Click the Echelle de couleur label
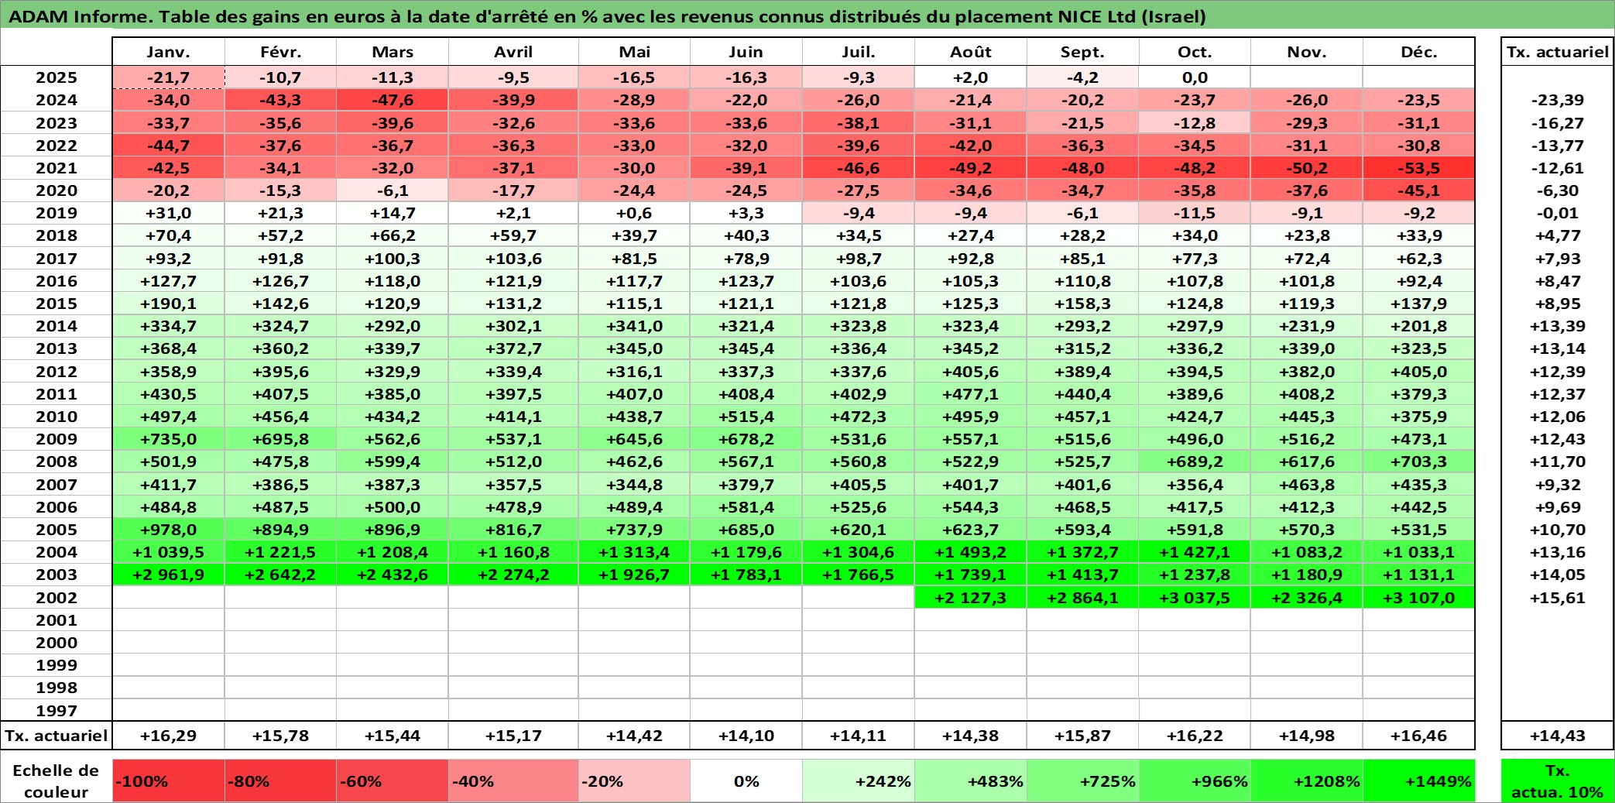 56,781
